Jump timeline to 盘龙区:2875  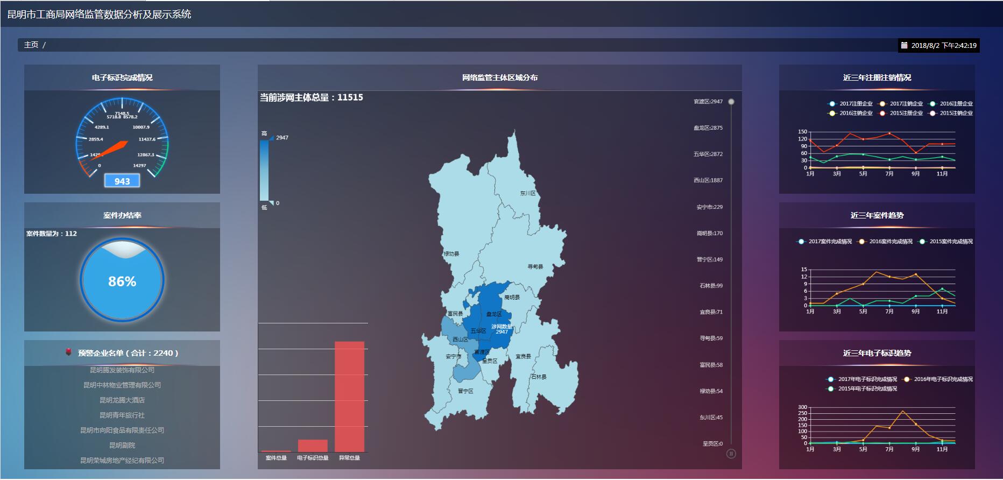click(x=708, y=128)
